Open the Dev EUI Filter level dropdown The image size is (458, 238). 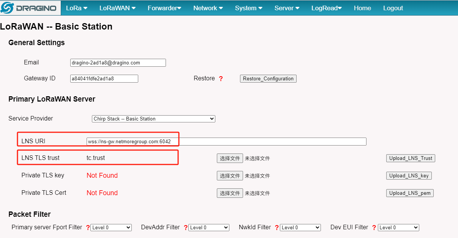398,228
